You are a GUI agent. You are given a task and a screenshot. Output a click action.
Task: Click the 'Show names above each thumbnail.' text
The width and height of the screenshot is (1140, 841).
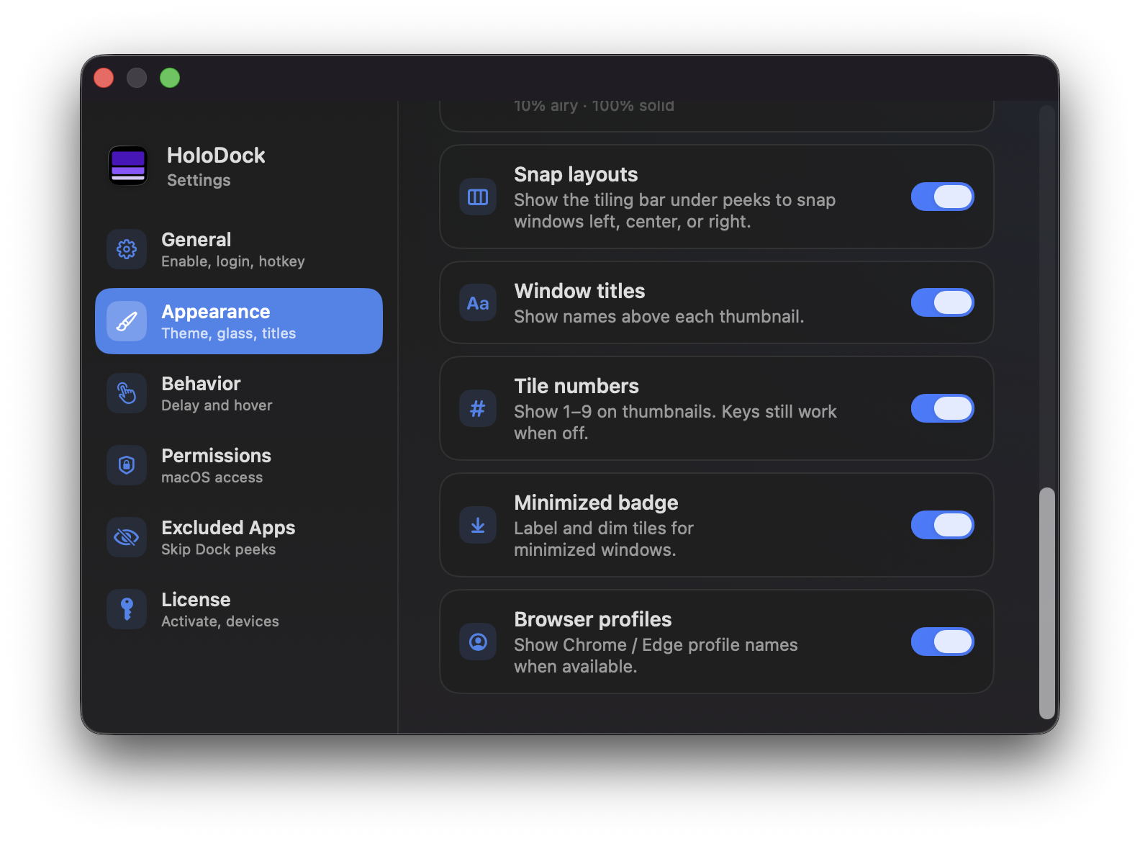tap(659, 317)
